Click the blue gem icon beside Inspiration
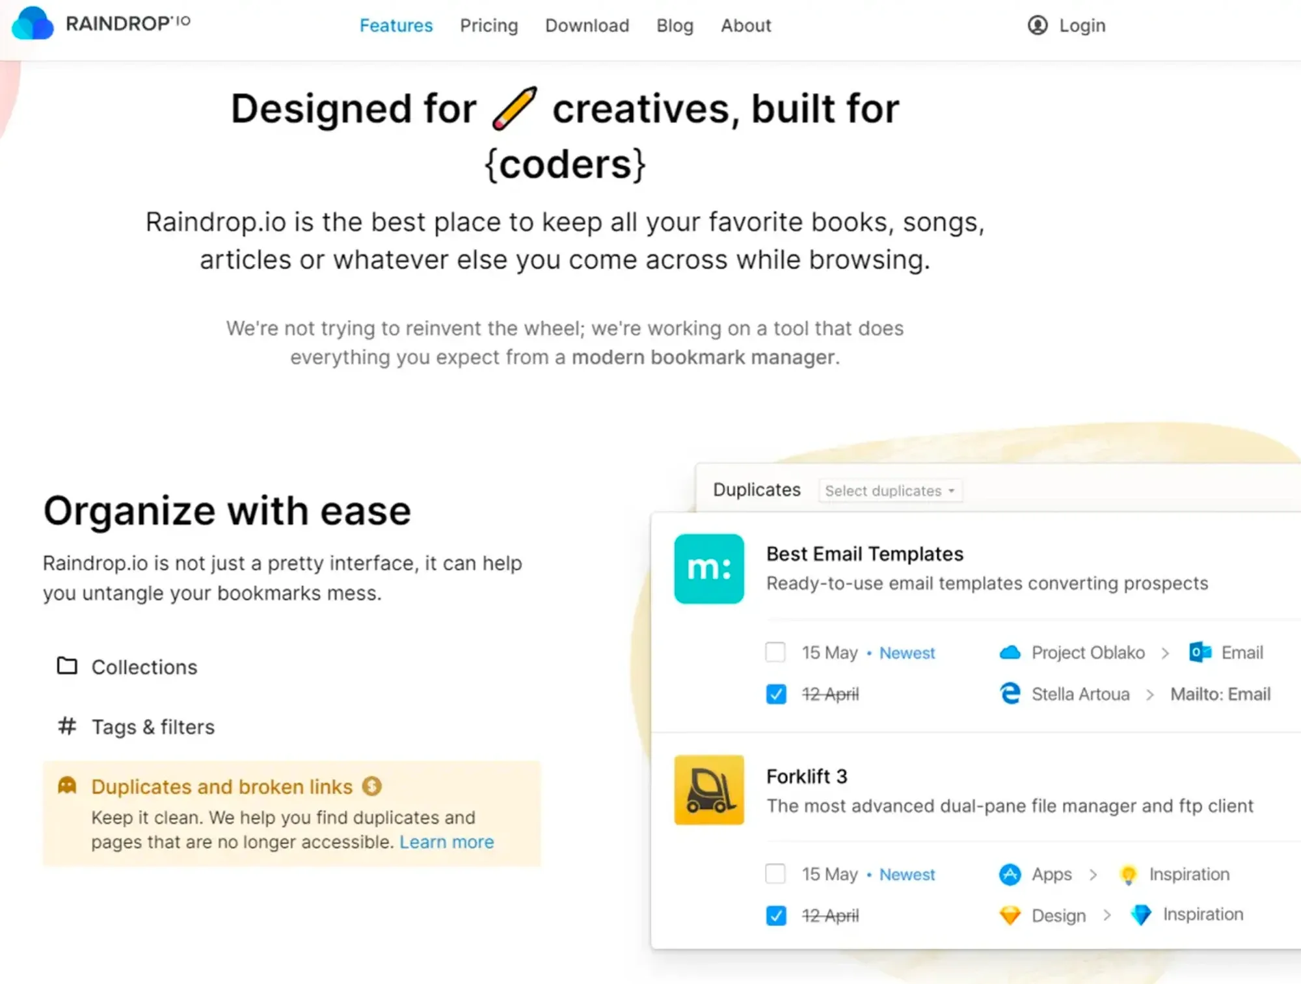1301x984 pixels. tap(1141, 915)
